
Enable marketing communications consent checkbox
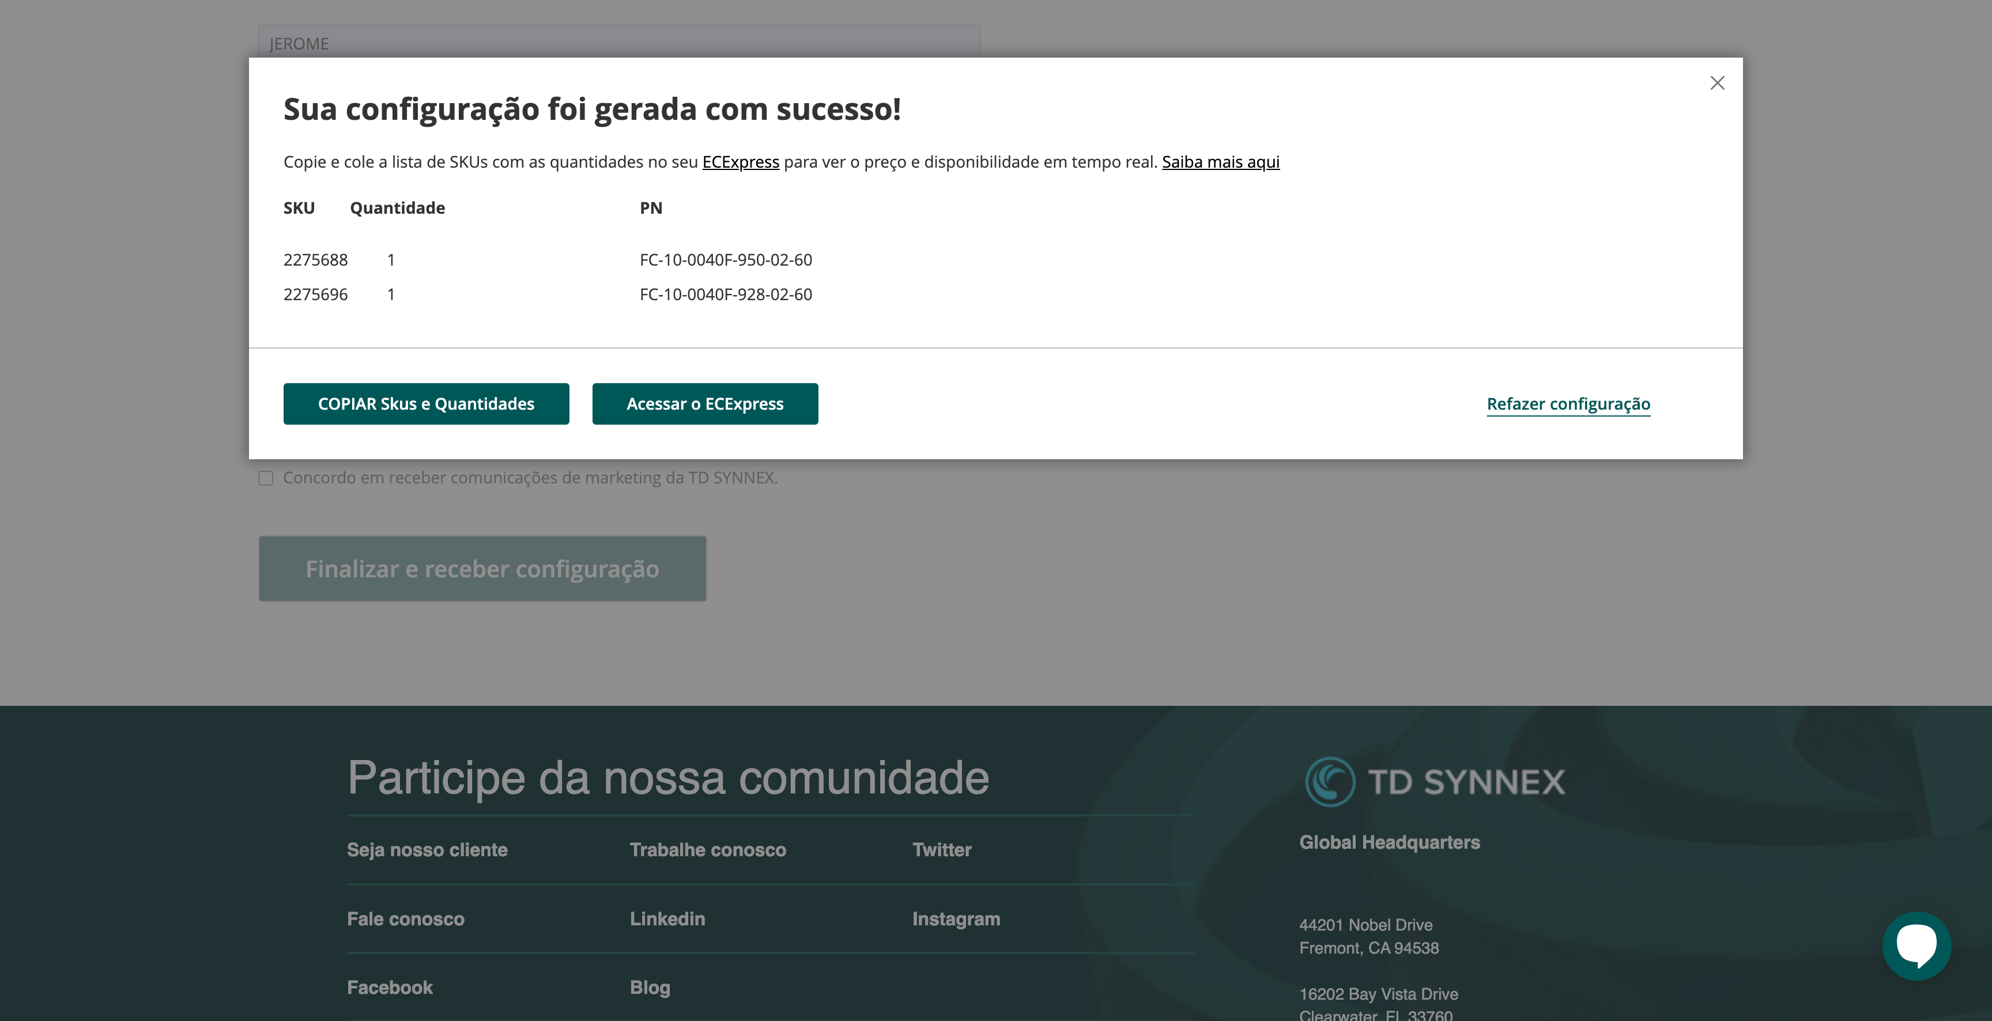point(266,478)
